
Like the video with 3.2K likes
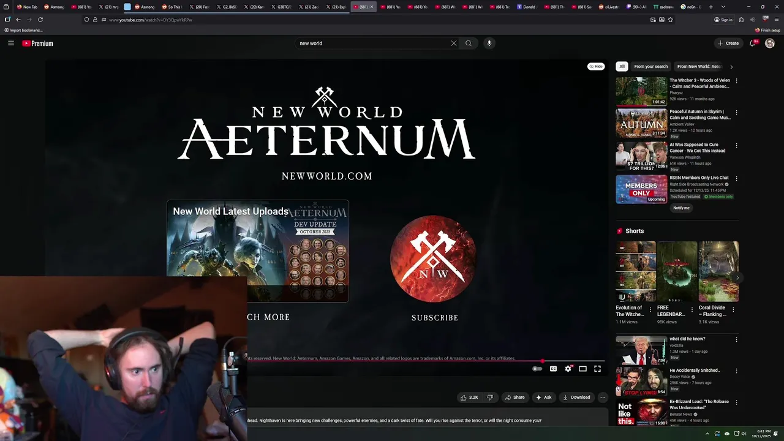click(x=470, y=397)
